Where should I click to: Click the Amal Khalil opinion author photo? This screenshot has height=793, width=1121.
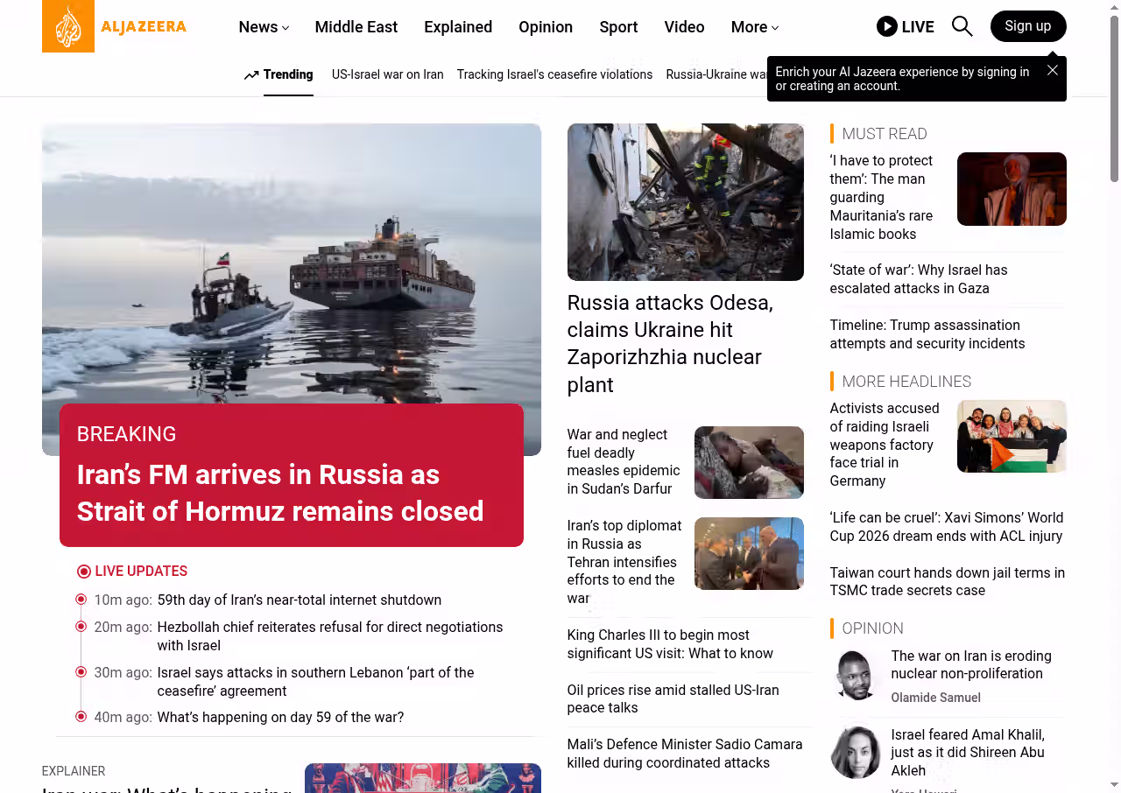[856, 753]
